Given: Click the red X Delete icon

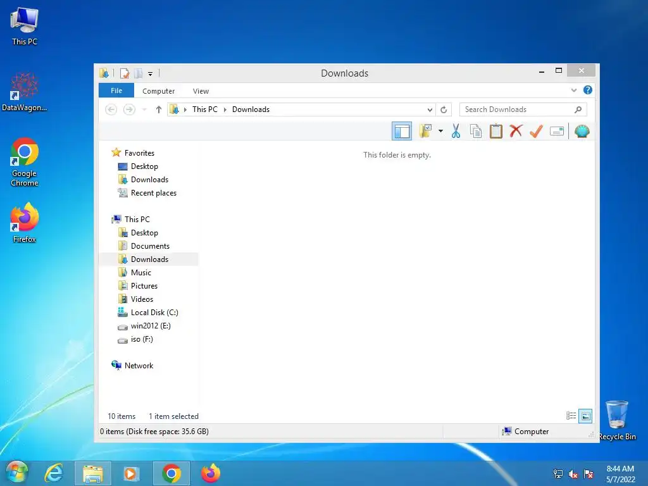Looking at the screenshot, I should 516,132.
